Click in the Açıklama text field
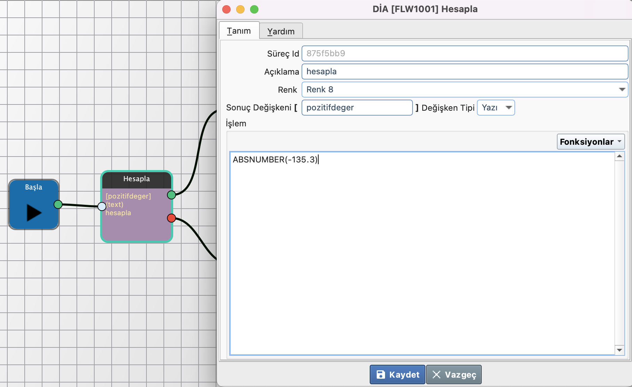The height and width of the screenshot is (387, 632). point(464,71)
